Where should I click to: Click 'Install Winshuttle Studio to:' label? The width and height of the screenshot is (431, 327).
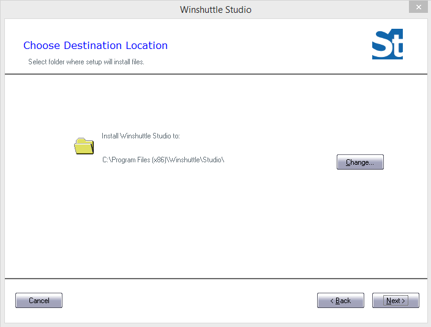[141, 136]
